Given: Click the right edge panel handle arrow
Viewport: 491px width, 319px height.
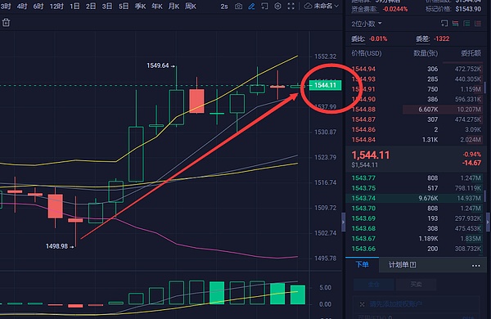Looking at the screenshot, I should 488,222.
